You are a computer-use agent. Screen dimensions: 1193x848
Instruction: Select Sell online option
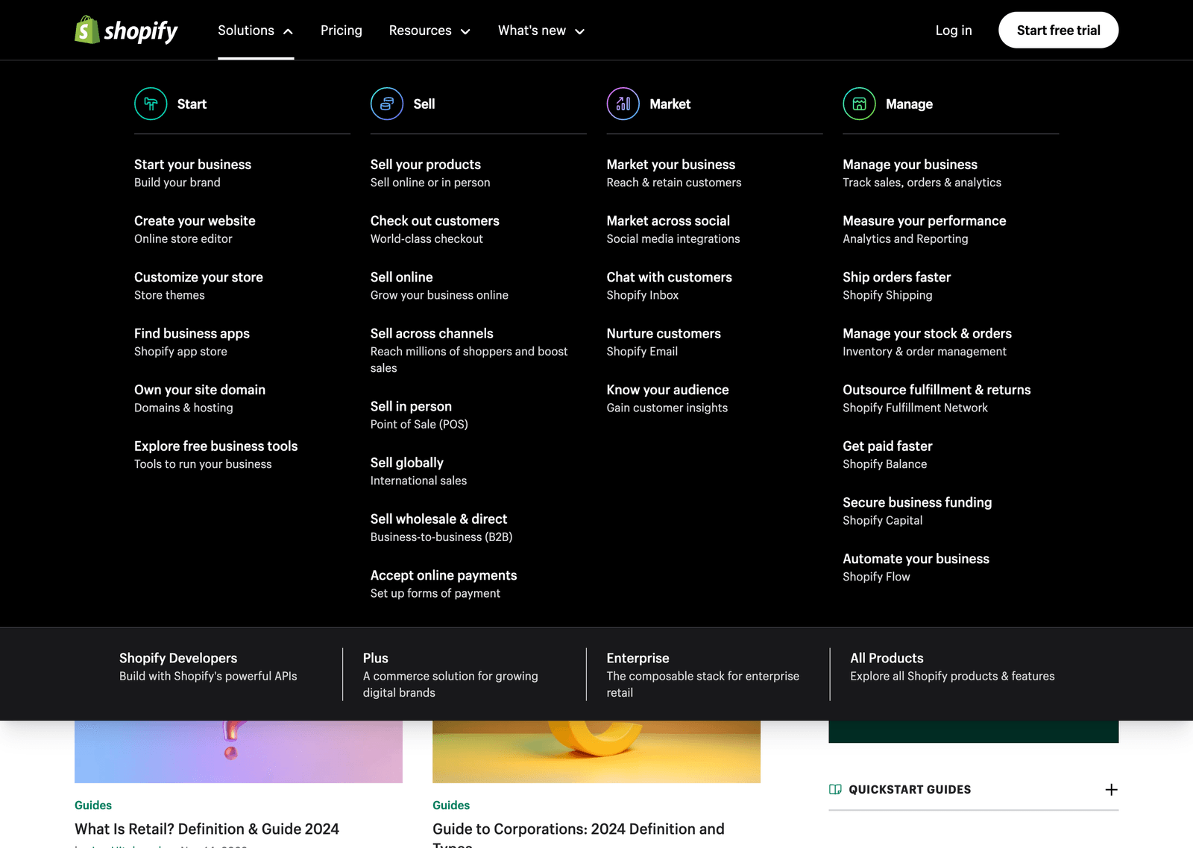(439, 285)
